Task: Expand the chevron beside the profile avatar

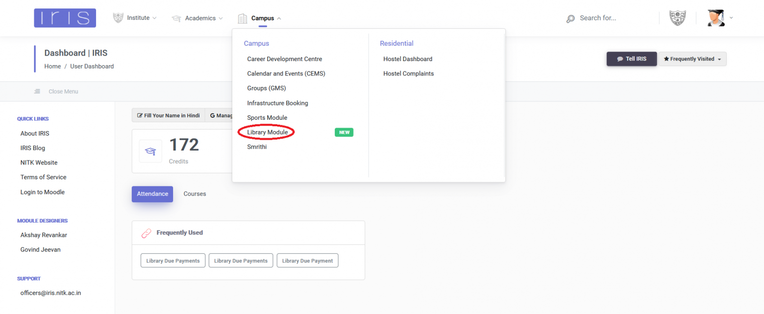Action: pyautogui.click(x=731, y=18)
